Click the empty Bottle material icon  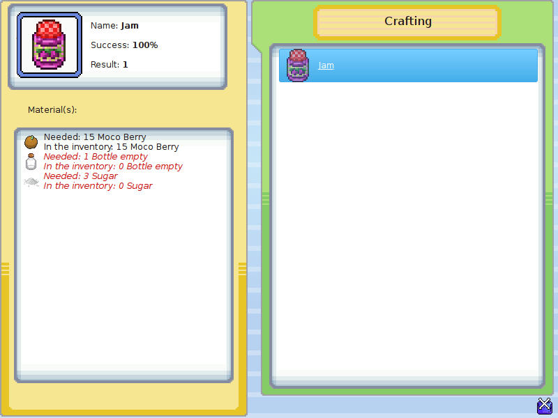click(31, 162)
